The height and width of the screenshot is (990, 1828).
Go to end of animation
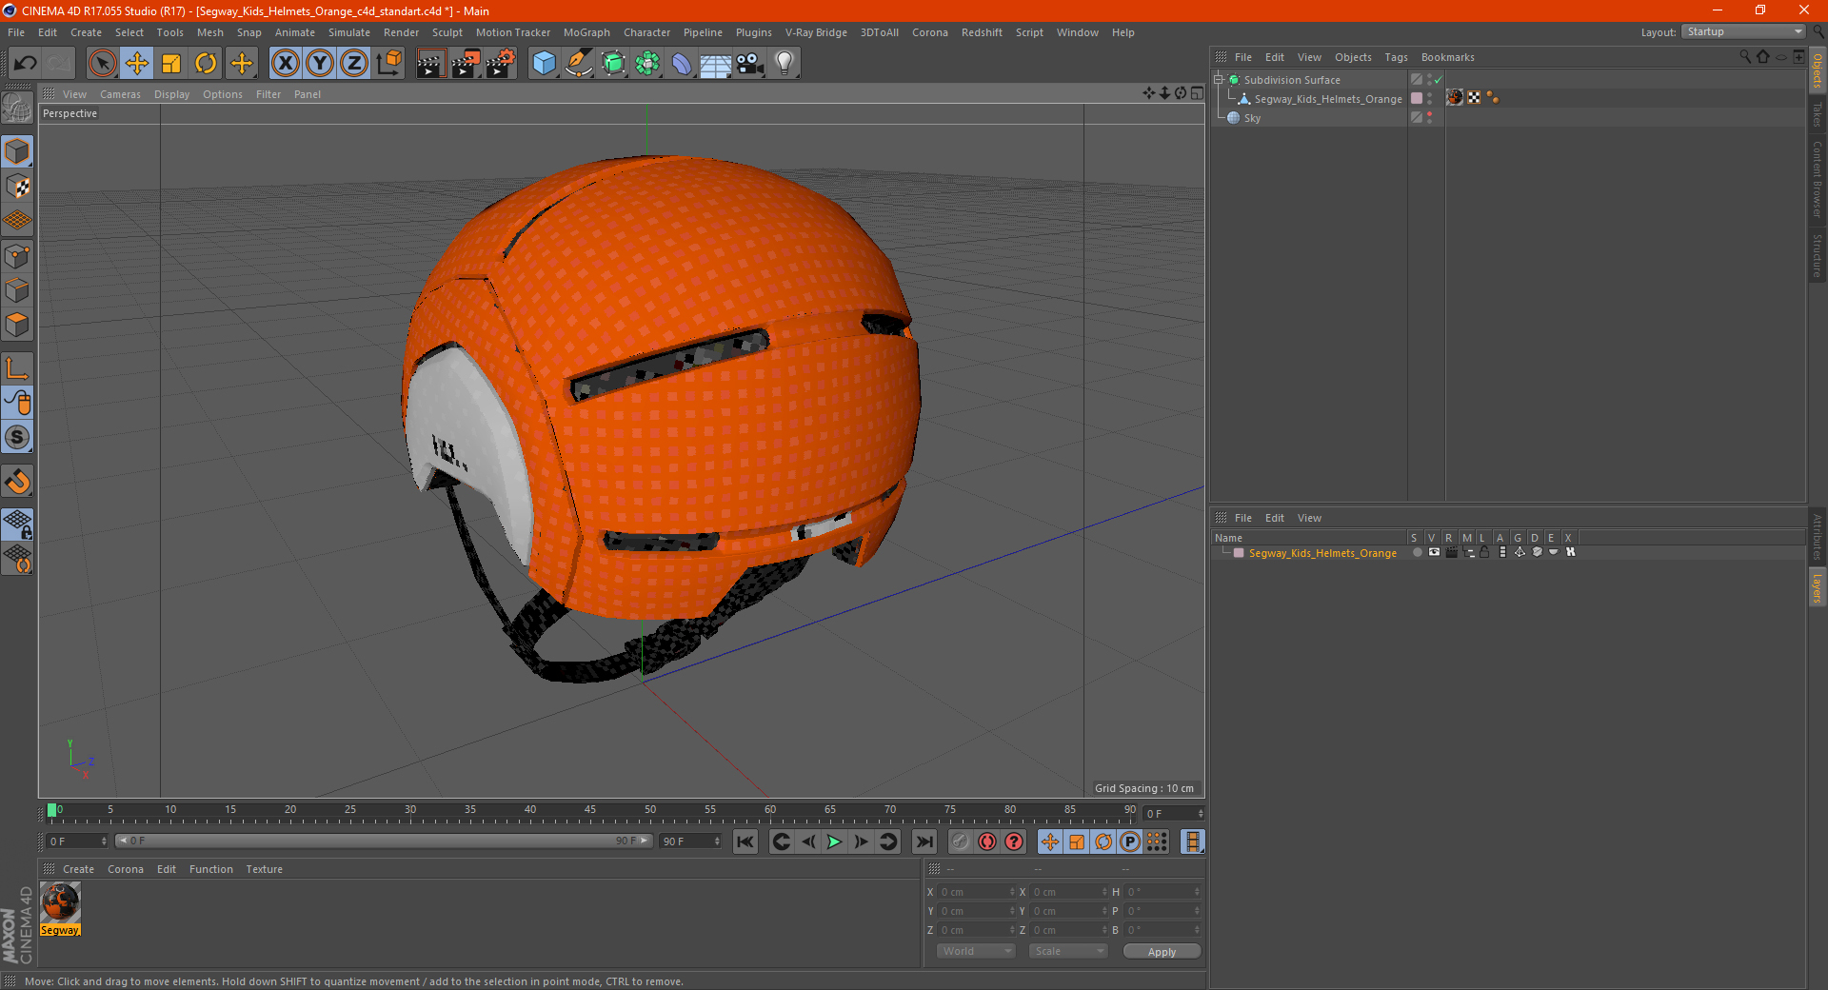click(x=924, y=841)
